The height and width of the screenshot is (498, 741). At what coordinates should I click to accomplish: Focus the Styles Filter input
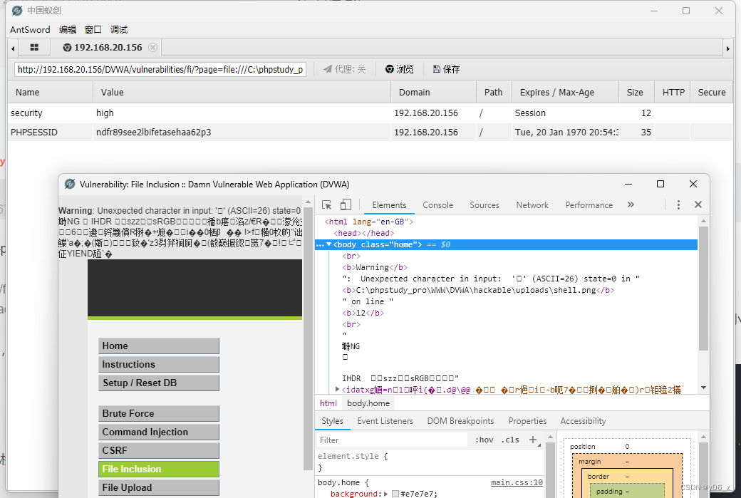click(393, 440)
